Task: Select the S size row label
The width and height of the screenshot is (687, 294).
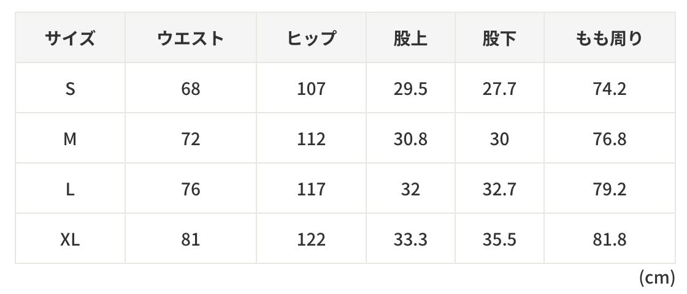Action: 70,89
